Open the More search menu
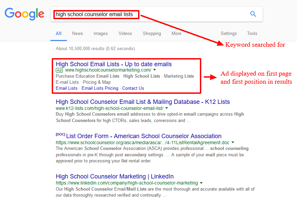Viewport: 297px width, 202px height. (x=176, y=33)
